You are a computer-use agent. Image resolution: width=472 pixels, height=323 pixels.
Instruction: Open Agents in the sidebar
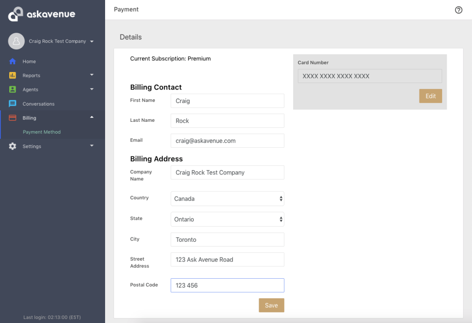[x=30, y=90]
